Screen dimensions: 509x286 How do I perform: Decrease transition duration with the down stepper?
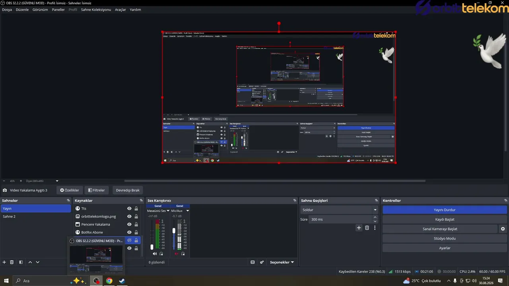point(375,221)
